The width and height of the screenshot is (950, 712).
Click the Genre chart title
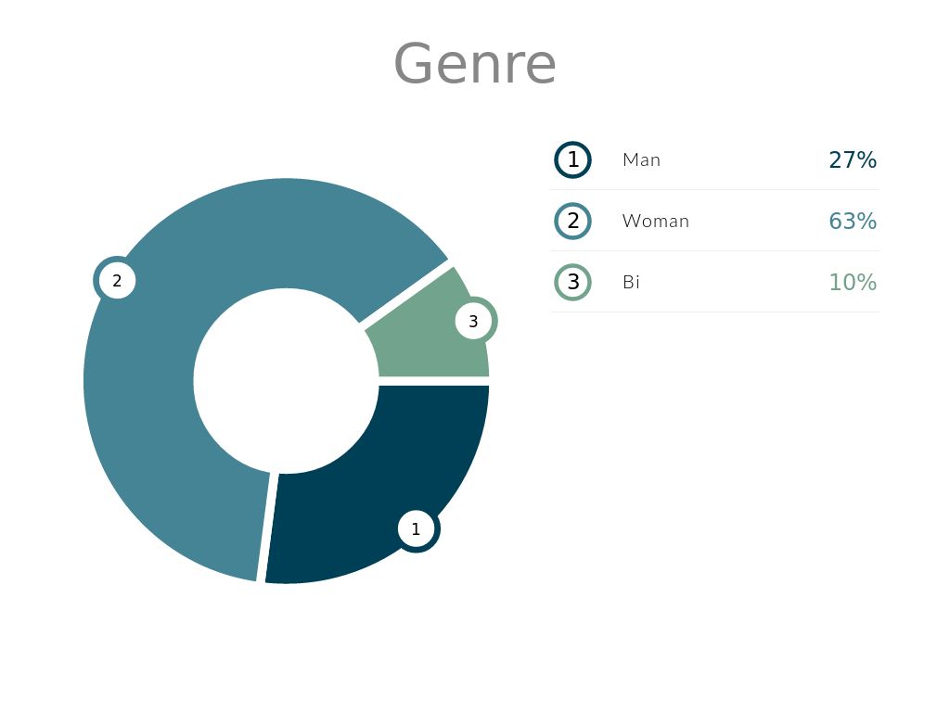pyautogui.click(x=475, y=63)
